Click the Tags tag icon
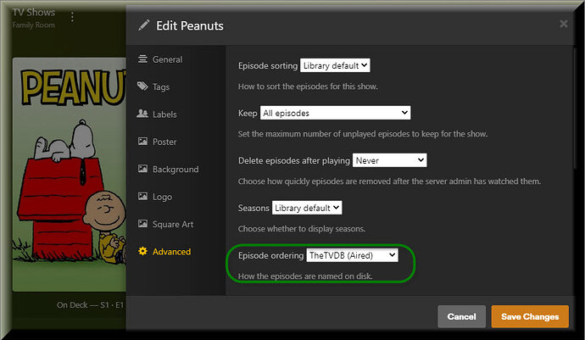The width and height of the screenshot is (585, 340). [142, 86]
